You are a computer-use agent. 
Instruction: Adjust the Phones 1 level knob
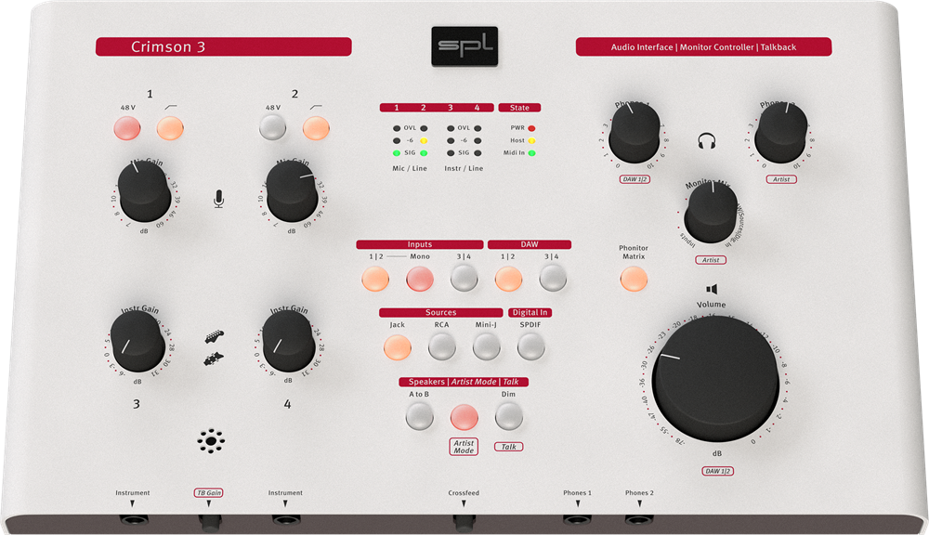point(635,133)
